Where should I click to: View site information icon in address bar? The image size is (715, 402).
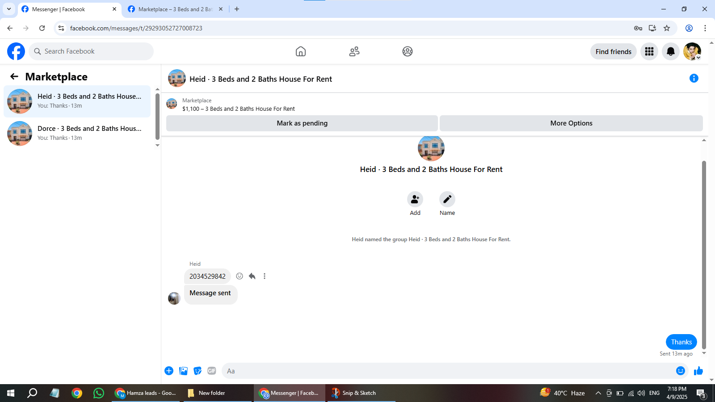(x=61, y=28)
